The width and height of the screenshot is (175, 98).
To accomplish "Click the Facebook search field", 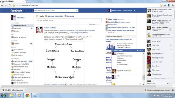I will point(55,10).
